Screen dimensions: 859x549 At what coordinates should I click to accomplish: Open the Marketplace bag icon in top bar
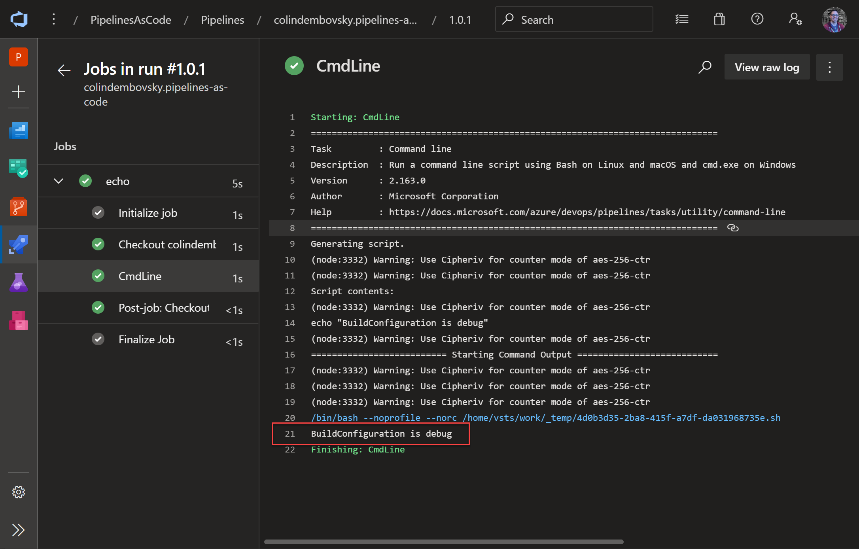coord(719,19)
